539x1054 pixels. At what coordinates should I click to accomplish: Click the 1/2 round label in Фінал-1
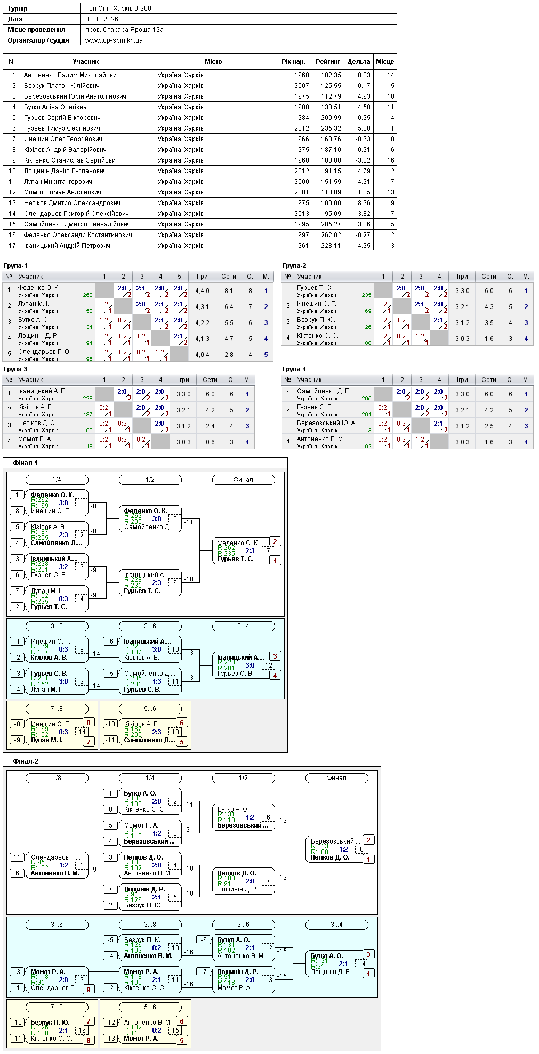150,480
